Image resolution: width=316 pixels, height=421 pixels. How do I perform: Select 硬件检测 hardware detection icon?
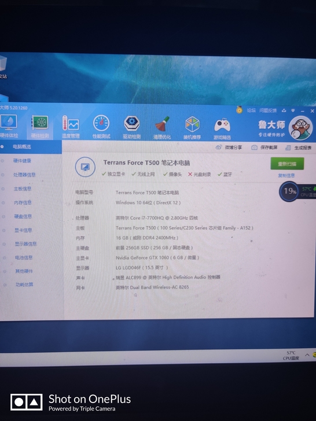[x=40, y=126]
